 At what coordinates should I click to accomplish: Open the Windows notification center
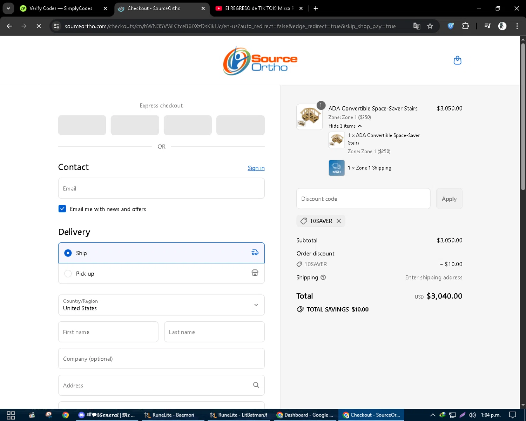click(513, 415)
